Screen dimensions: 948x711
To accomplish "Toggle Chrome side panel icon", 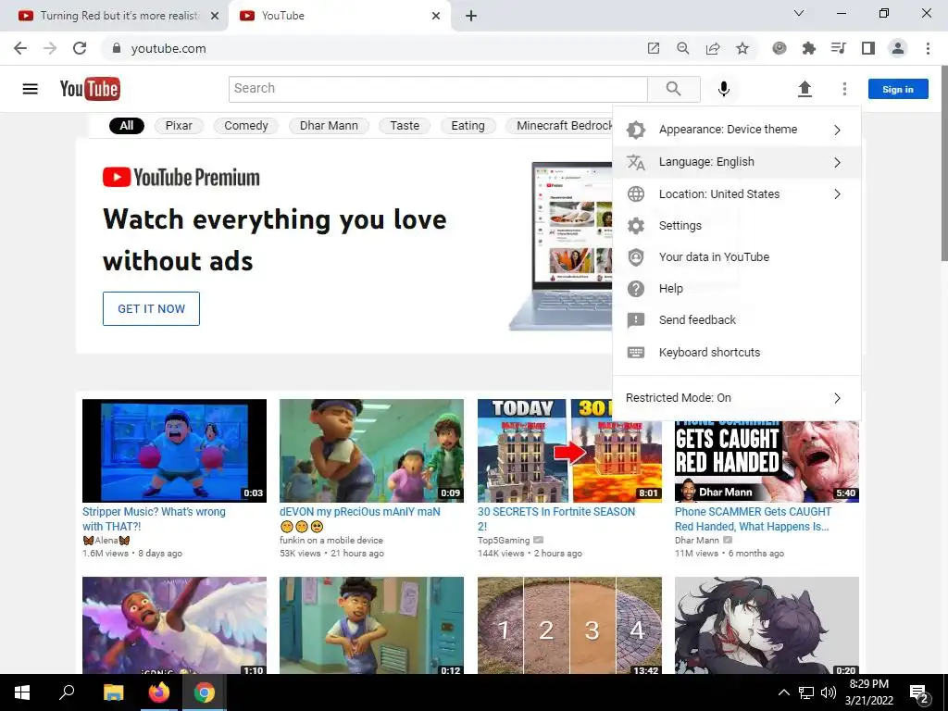I will [868, 48].
